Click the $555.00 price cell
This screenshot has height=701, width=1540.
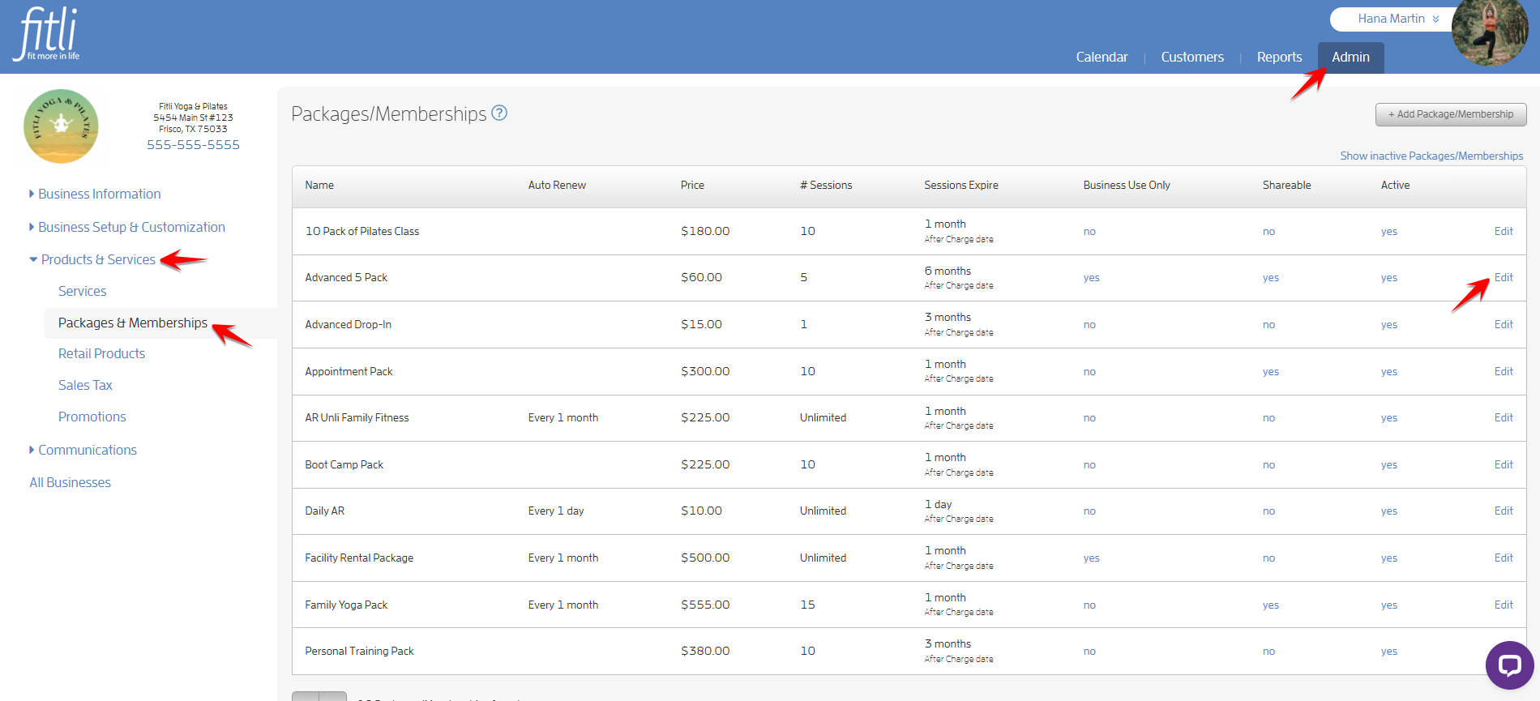tap(705, 605)
